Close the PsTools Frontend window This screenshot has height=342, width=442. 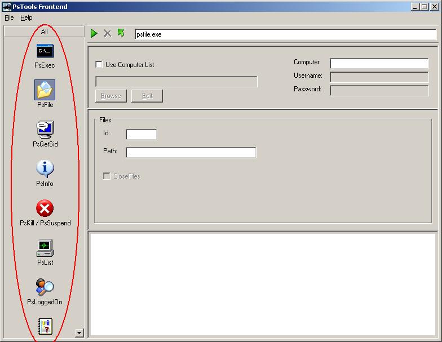434,7
